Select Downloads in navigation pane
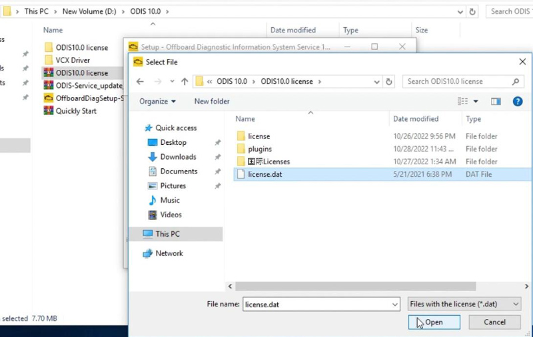The width and height of the screenshot is (533, 337). click(x=172, y=157)
